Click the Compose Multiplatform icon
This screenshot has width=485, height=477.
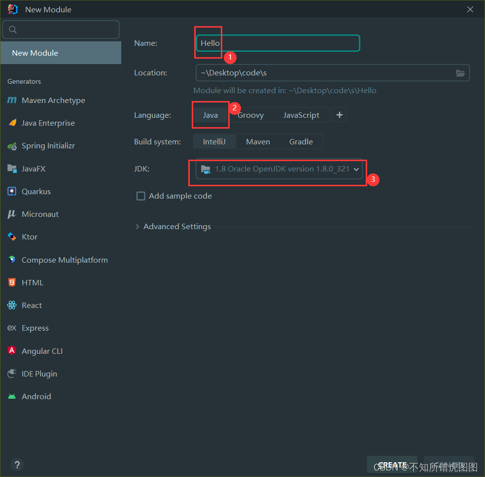[x=12, y=259]
